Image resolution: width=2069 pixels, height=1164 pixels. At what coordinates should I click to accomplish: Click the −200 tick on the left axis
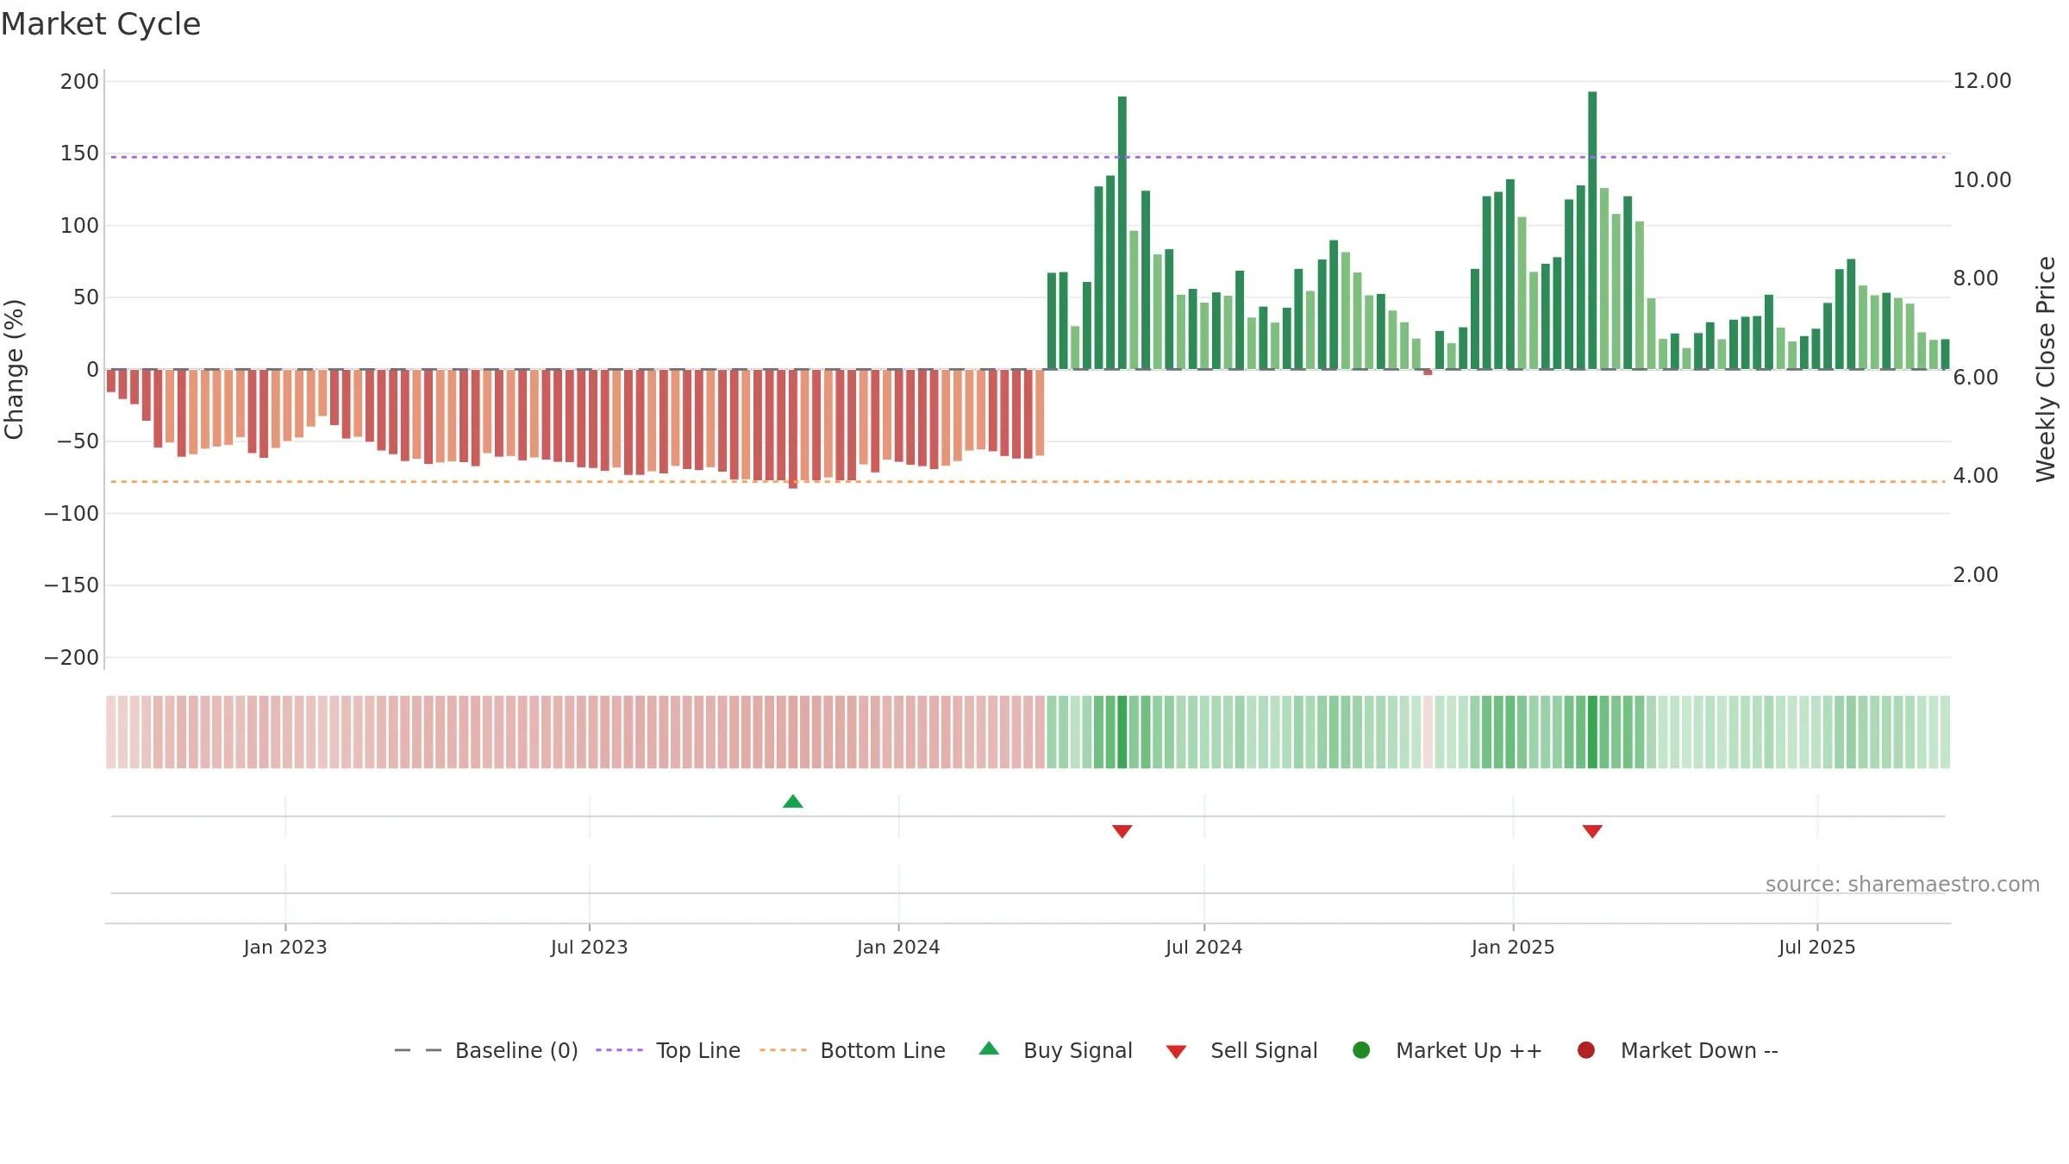[72, 658]
